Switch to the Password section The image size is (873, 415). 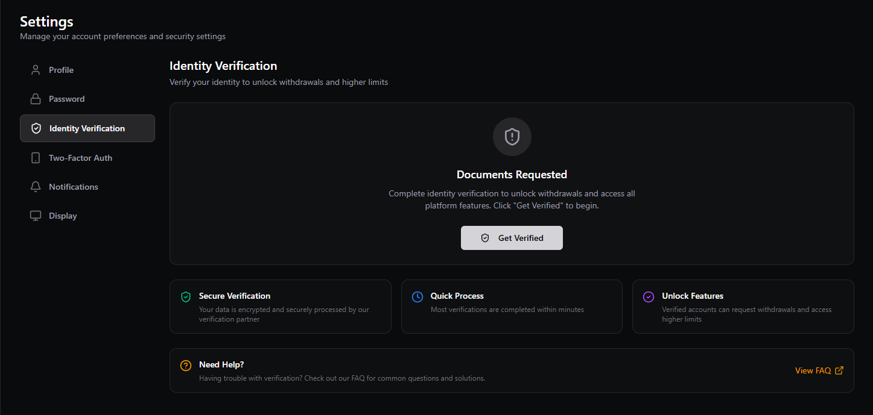[87, 99]
